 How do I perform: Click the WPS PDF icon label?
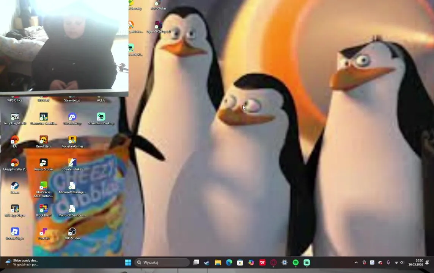(x=44, y=100)
